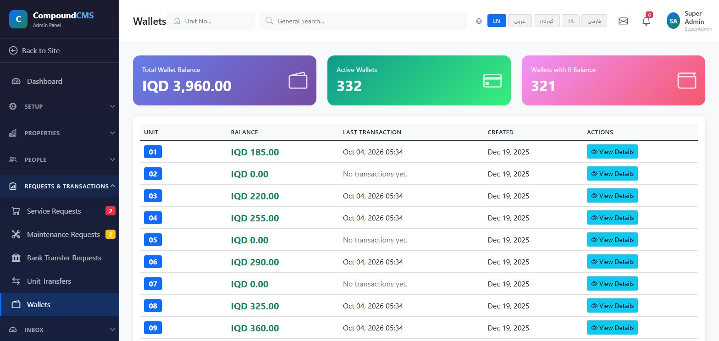Open Service Requests in the sidebar
This screenshot has width=719, height=341.
click(60, 211)
